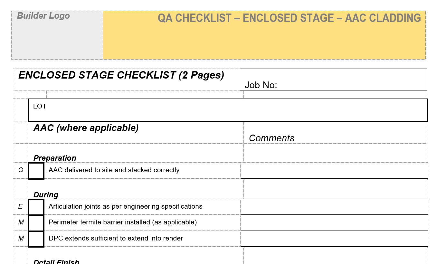Click the During section heading
437x264 pixels.
click(46, 195)
